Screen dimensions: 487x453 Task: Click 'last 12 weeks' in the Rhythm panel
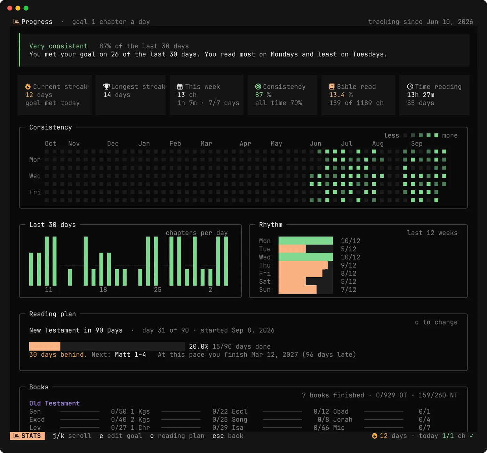tap(432, 233)
